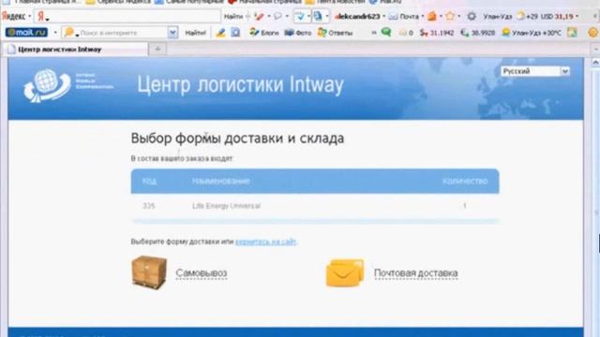Click the translate page icon in the Yandex toolbar
Screen dimensions: 600x337
(299, 17)
